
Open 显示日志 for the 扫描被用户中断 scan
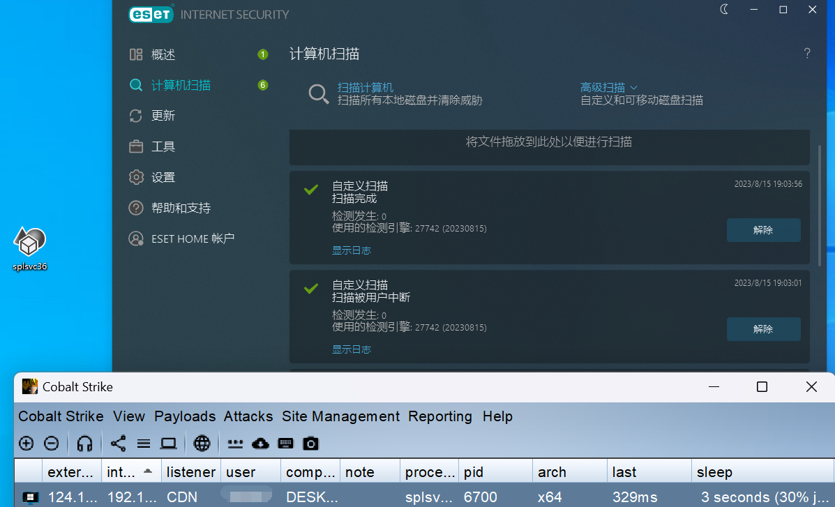coord(352,349)
